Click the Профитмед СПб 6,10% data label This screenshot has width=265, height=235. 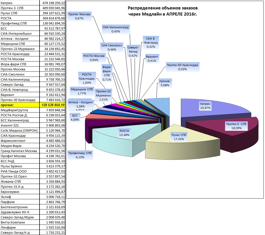(80, 155)
